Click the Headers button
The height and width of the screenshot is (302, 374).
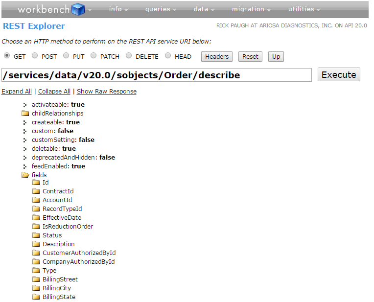pyautogui.click(x=217, y=57)
